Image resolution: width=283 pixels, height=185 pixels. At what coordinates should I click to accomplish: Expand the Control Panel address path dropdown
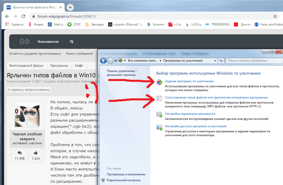click(215, 61)
